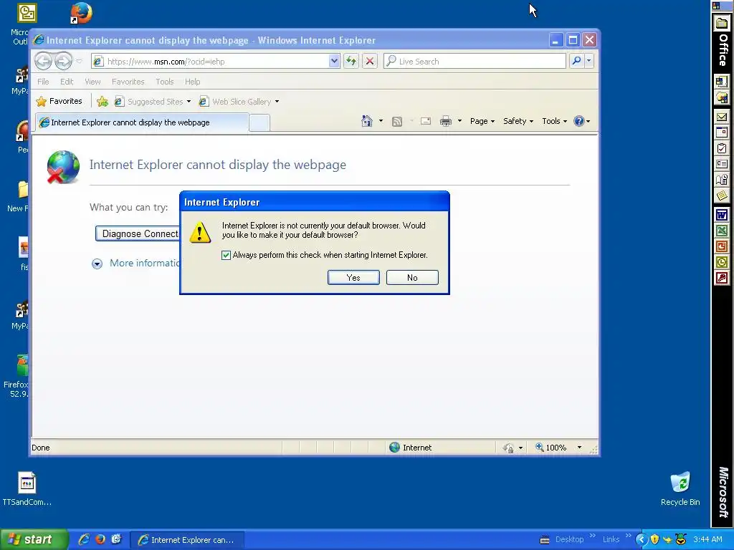This screenshot has width=734, height=550.
Task: Uncheck 'Always perform this check' checkbox
Action: click(x=226, y=255)
